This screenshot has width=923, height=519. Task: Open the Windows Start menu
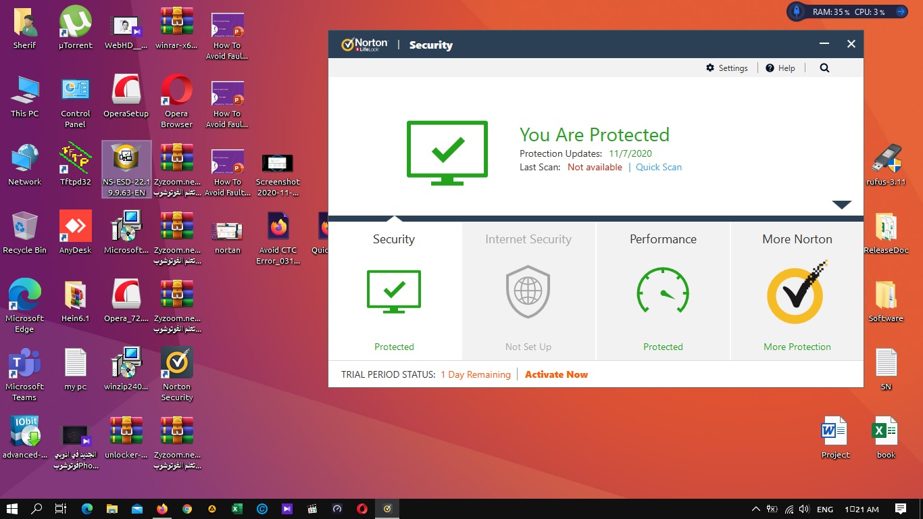coord(12,509)
